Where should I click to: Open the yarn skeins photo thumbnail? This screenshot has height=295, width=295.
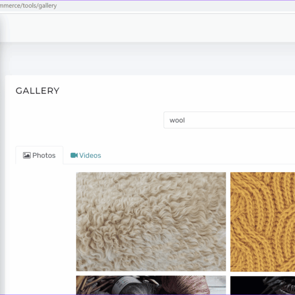(x=151, y=285)
